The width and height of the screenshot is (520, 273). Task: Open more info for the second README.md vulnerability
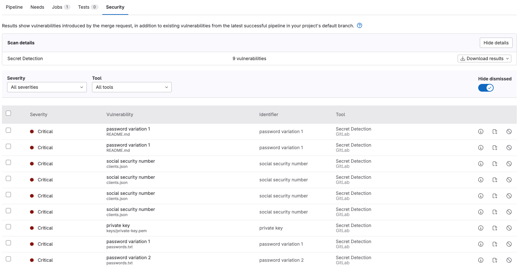coord(481,148)
